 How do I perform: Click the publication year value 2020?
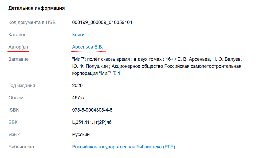click(x=77, y=86)
